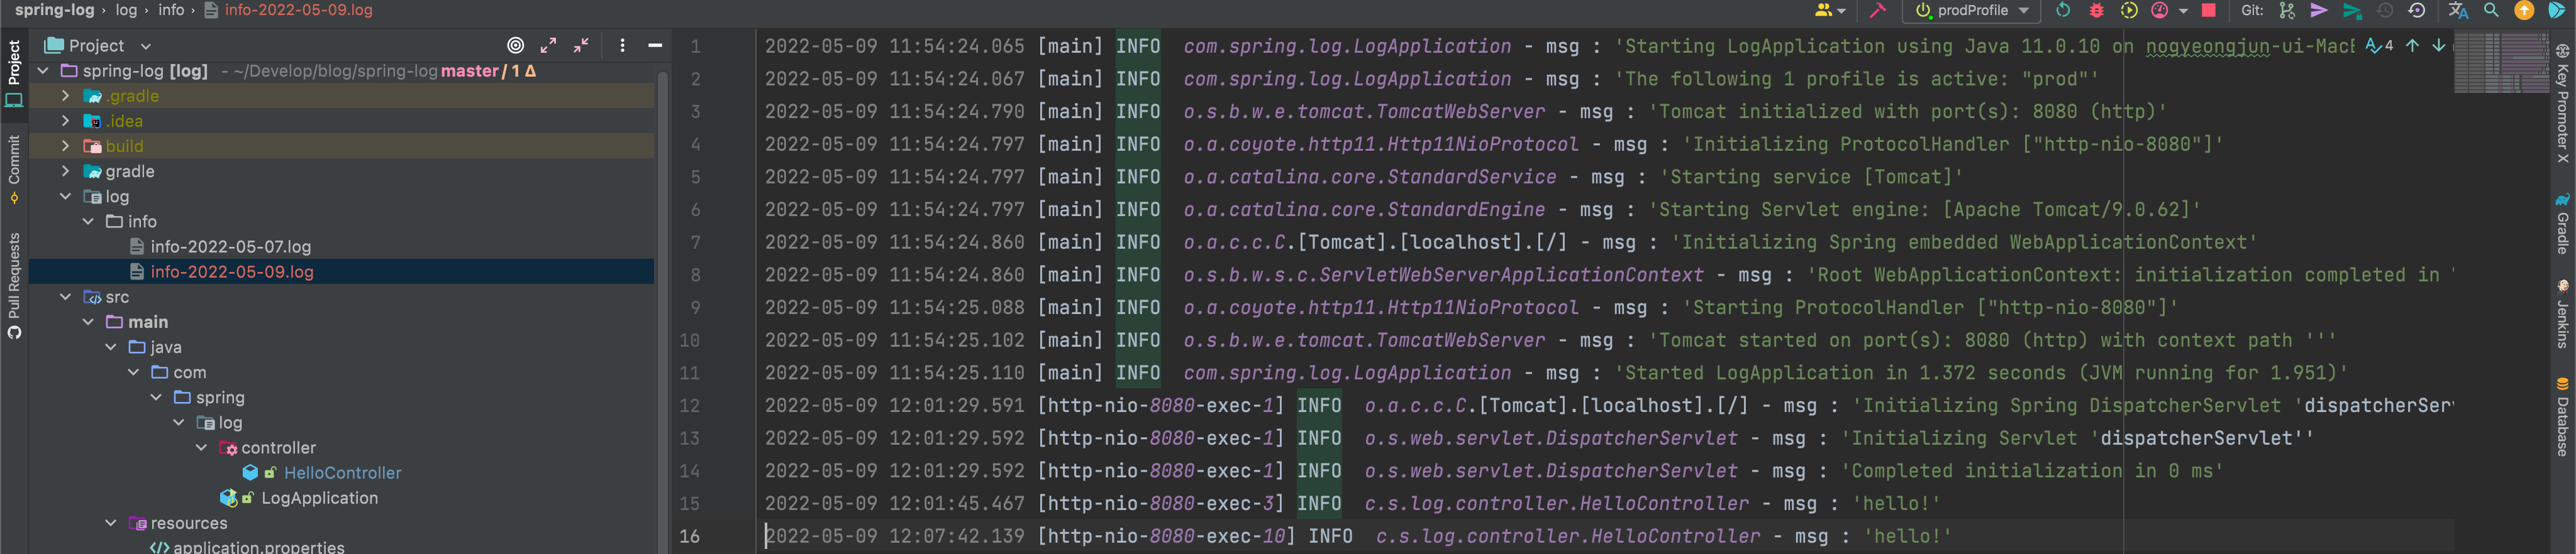Collapse the resources folder
The width and height of the screenshot is (2576, 554).
click(x=111, y=523)
